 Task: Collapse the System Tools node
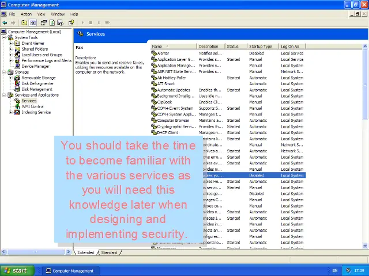[x=3, y=37]
